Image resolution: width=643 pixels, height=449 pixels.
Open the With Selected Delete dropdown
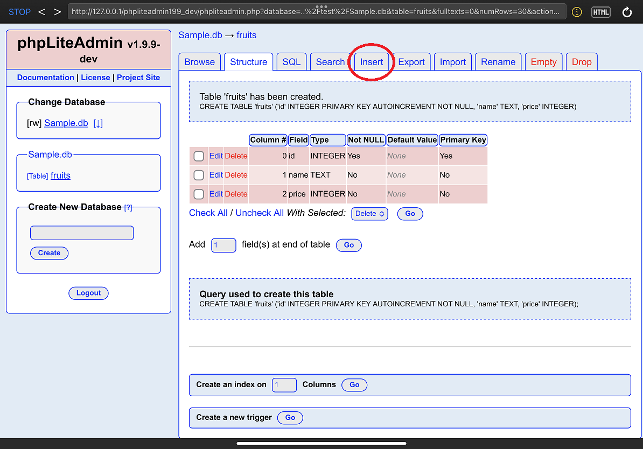[369, 214]
